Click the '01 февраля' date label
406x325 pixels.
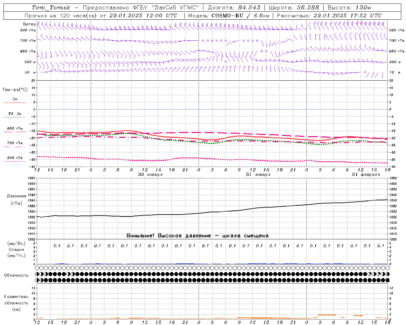click(x=366, y=175)
